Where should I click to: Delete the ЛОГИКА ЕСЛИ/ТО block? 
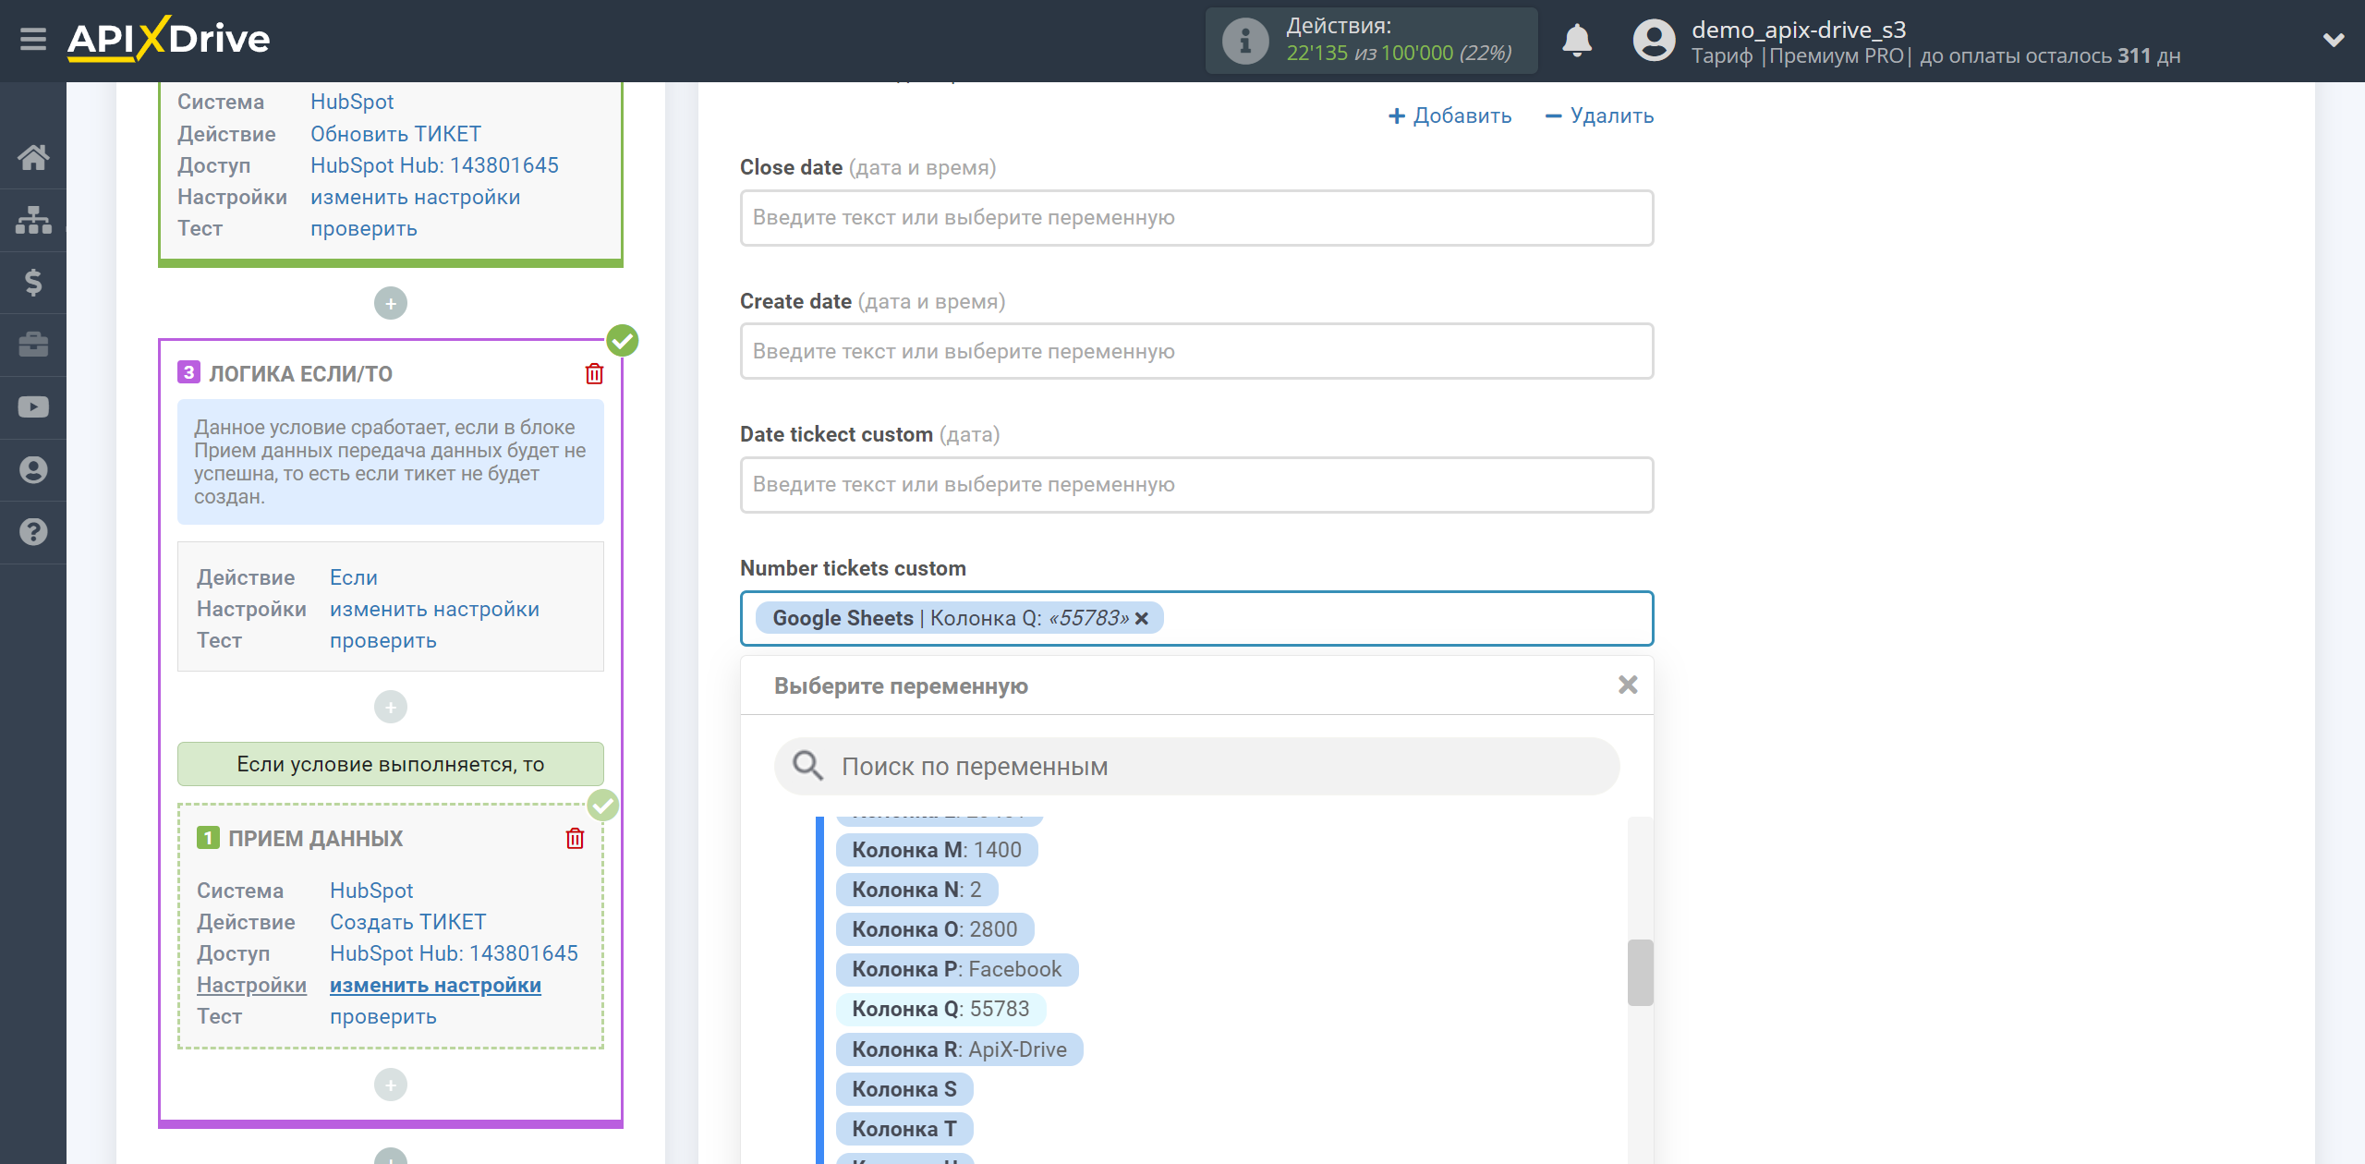tap(594, 373)
